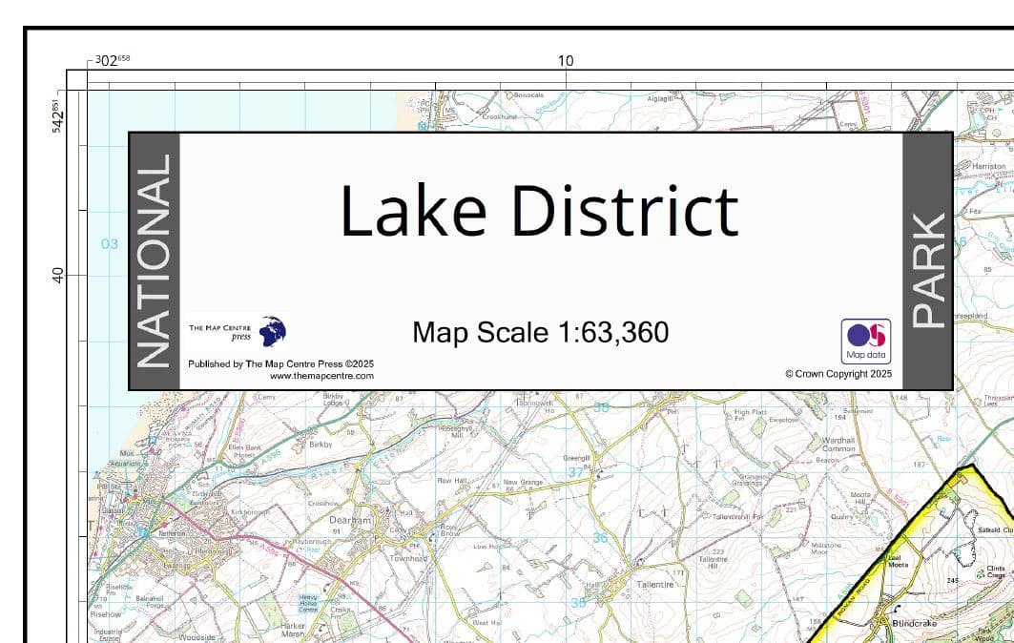Image resolution: width=1014 pixels, height=643 pixels.
Task: Click the Tallentire village label
Action: 654,584
